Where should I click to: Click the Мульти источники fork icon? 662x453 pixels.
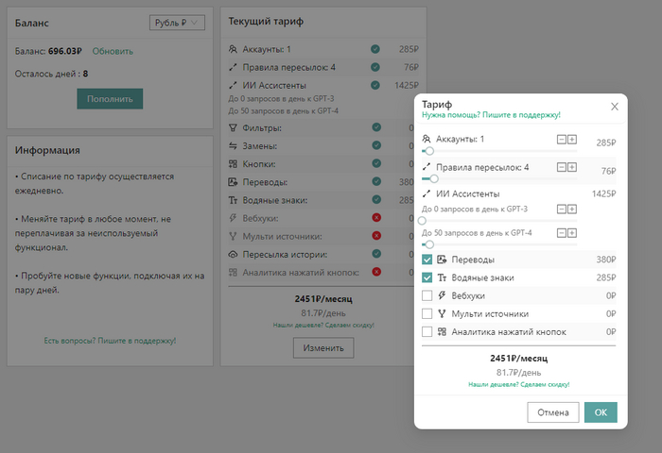442,313
